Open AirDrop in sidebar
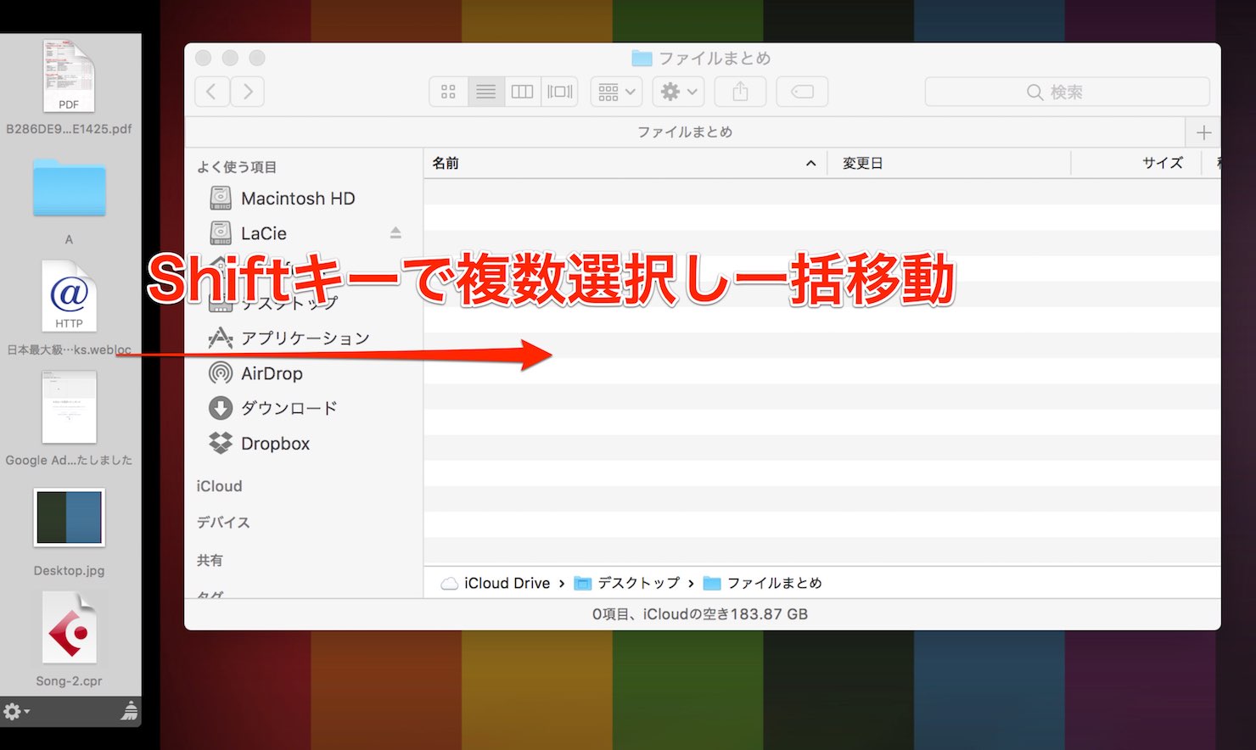Screen dimensions: 1256x750 (x=272, y=373)
